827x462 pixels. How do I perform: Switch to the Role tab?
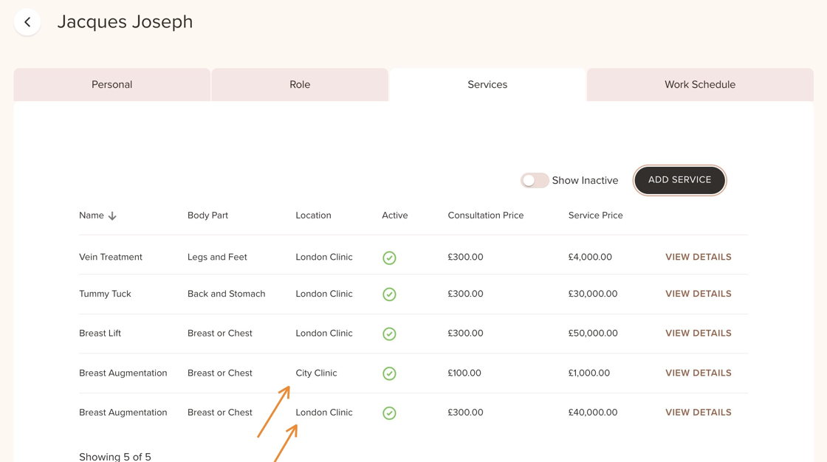[x=300, y=85]
